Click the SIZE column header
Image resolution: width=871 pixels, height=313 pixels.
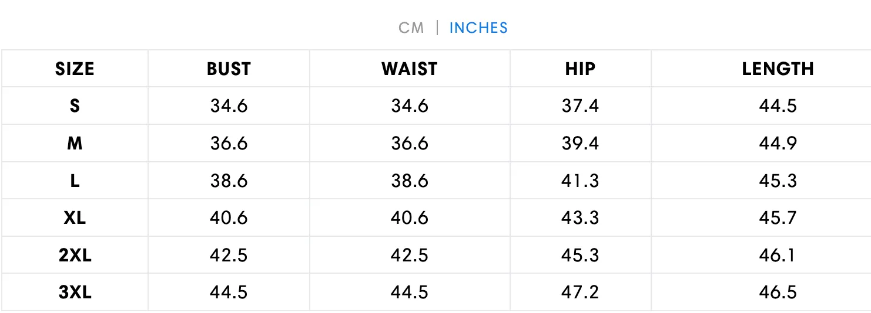[75, 69]
